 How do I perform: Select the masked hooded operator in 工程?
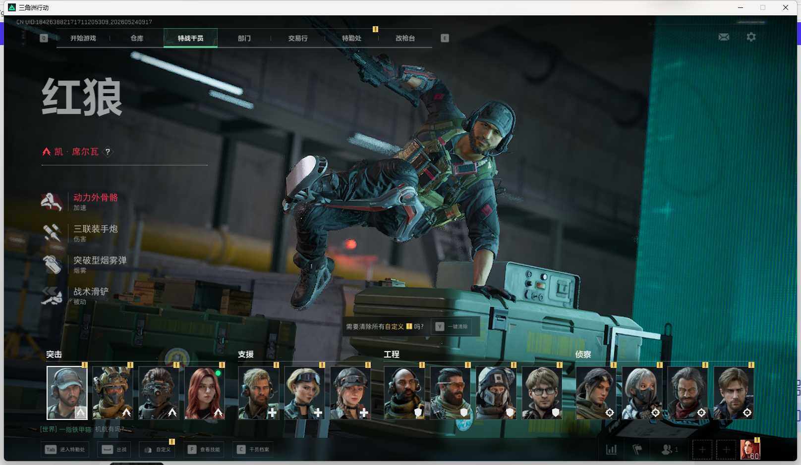[x=496, y=393]
